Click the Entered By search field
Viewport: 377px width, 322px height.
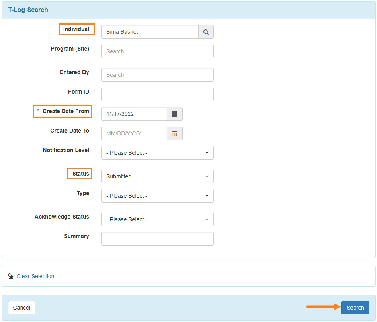coord(157,75)
